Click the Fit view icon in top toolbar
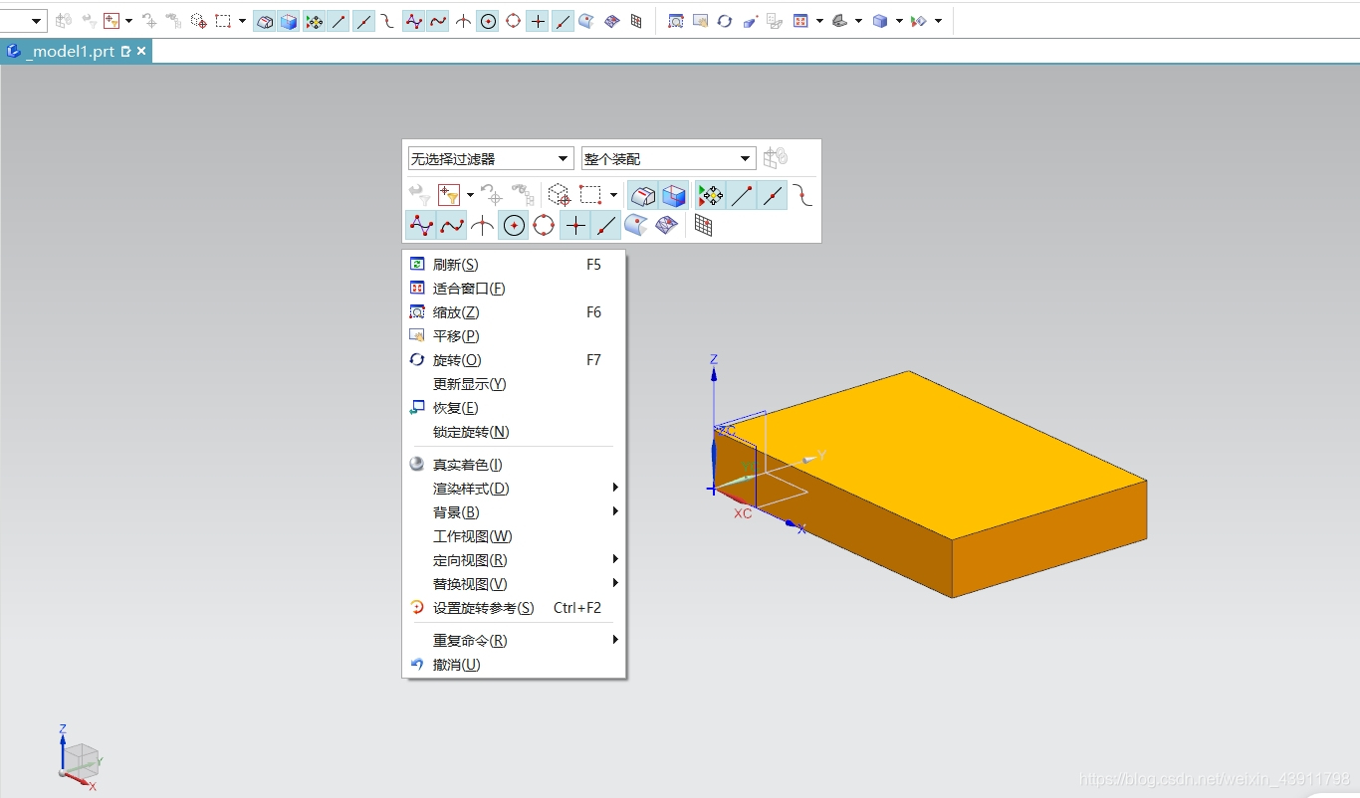 click(x=800, y=20)
